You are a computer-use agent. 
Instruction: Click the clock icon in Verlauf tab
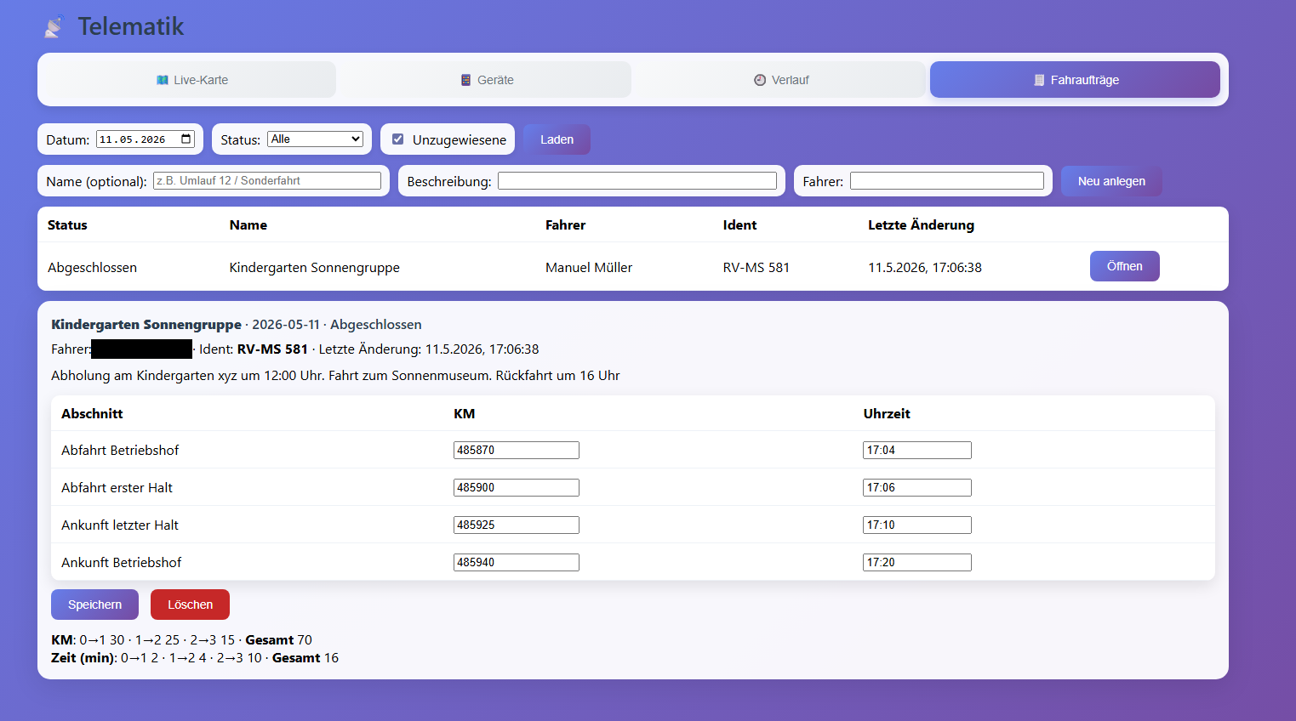click(x=760, y=80)
